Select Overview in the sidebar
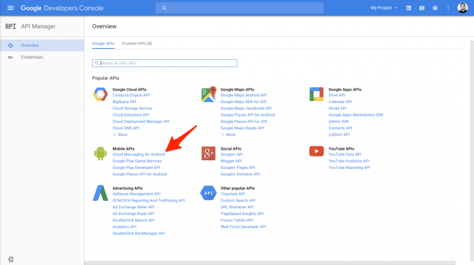The height and width of the screenshot is (265, 474). coord(42,45)
